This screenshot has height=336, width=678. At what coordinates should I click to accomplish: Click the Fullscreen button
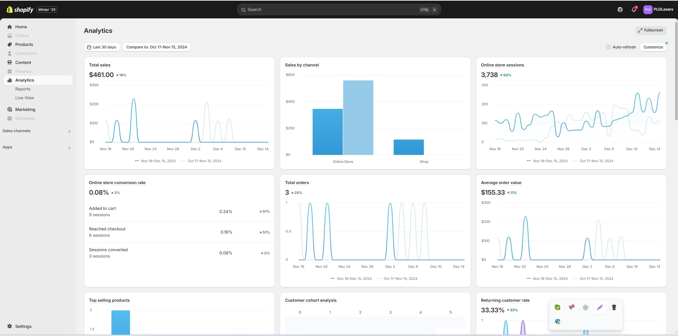pos(650,30)
